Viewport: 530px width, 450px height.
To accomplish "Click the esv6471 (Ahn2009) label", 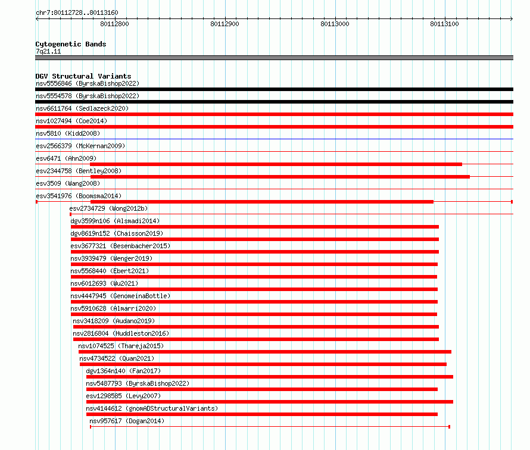I will [66, 158].
